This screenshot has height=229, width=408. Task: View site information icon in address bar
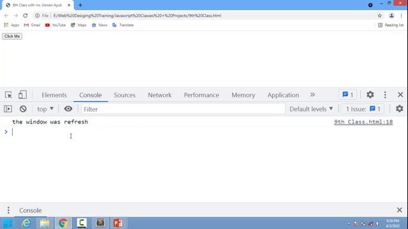pyautogui.click(x=37, y=15)
